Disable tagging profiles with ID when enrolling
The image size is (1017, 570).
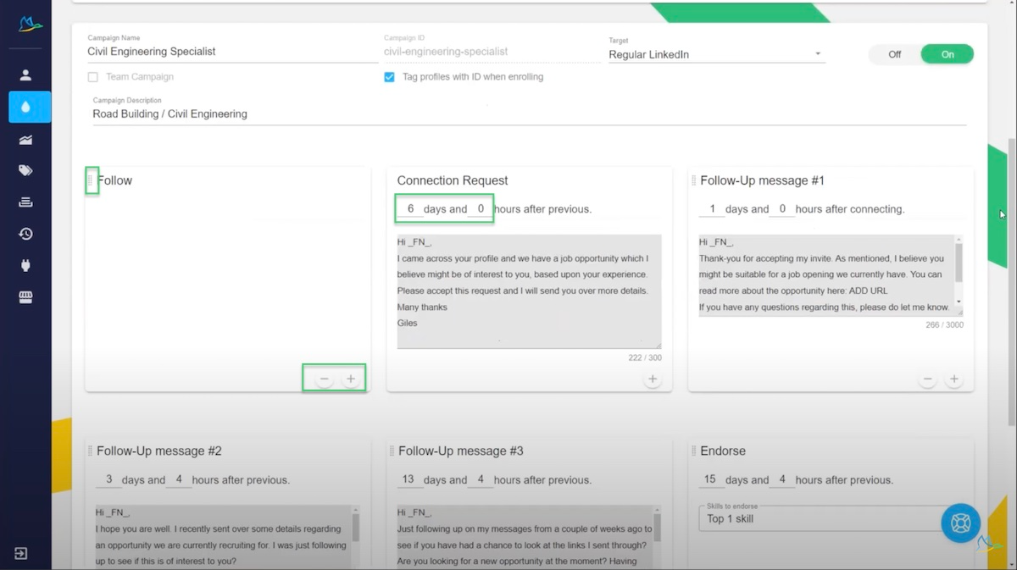pos(388,76)
